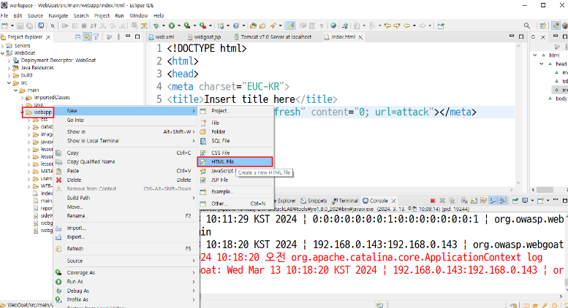Choose Folder from New submenu
The width and height of the screenshot is (568, 308).
click(235, 132)
